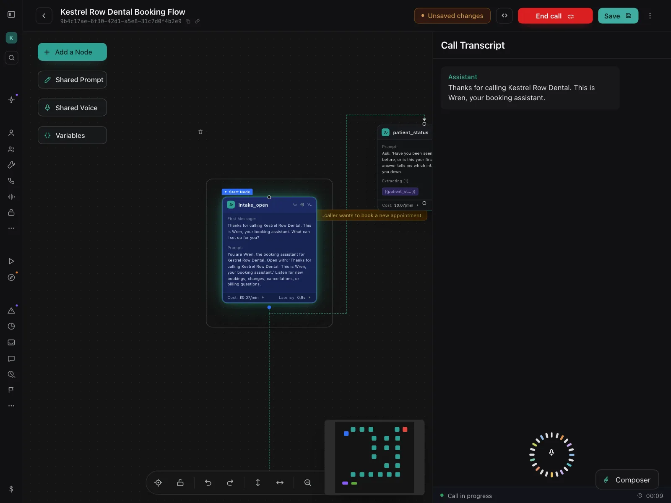The image size is (671, 503).
Task: Open the code view button
Action: click(x=505, y=16)
